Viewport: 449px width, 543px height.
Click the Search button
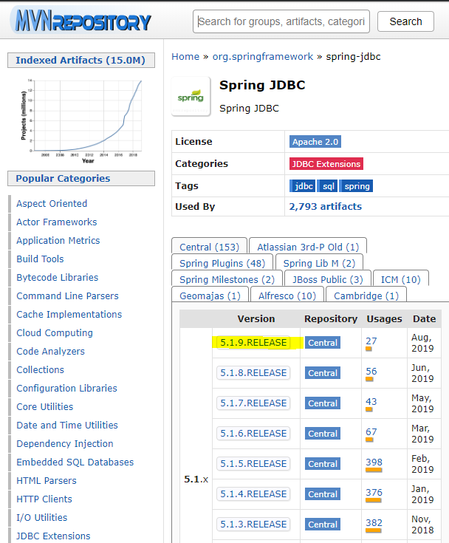405,21
